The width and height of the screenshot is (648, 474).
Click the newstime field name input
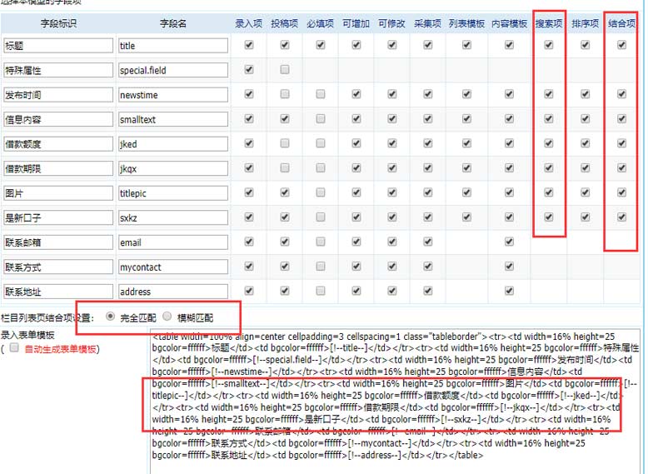click(x=172, y=95)
